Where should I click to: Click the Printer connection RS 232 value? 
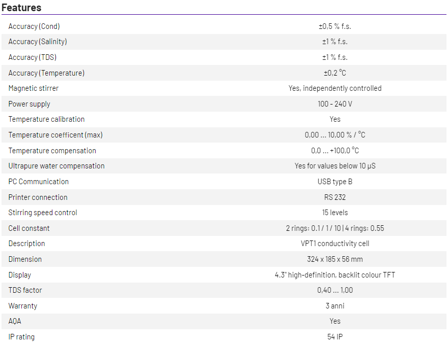pos(335,197)
